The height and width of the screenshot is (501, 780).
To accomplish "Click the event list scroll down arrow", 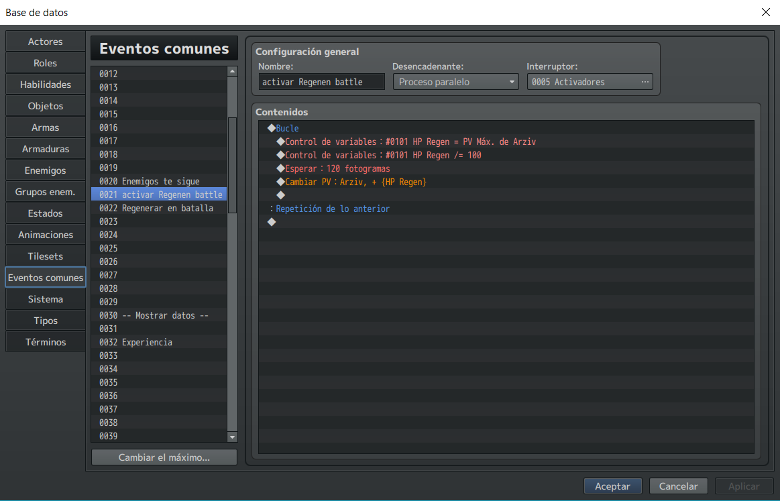I will [232, 437].
